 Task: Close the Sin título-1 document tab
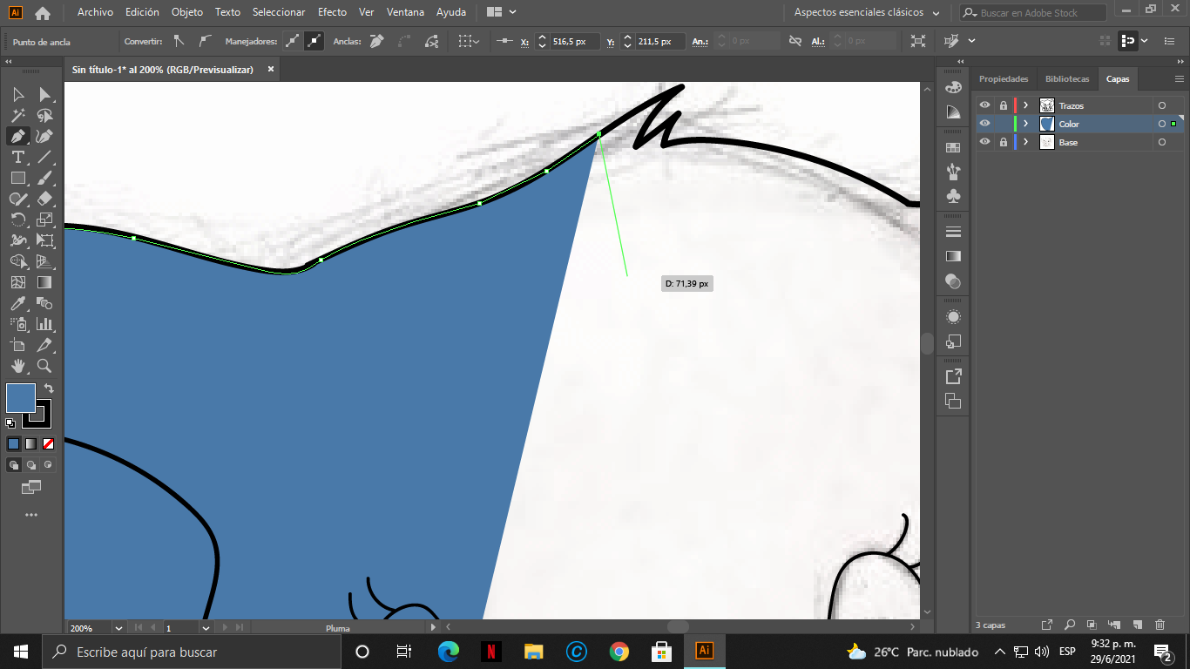coord(271,69)
